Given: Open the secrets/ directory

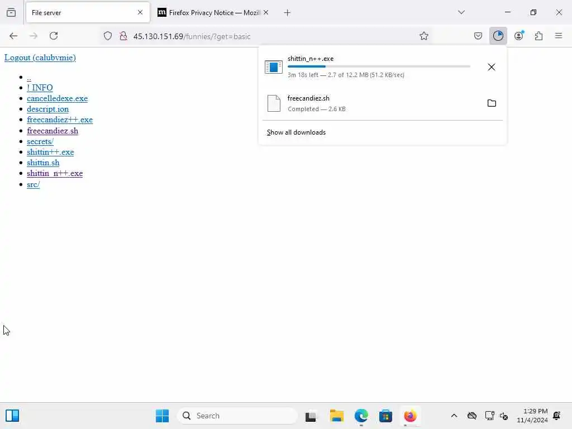Looking at the screenshot, I should click(40, 141).
